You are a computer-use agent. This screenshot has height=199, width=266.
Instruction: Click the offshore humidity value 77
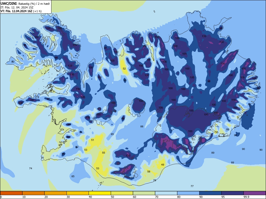tap(192, 186)
